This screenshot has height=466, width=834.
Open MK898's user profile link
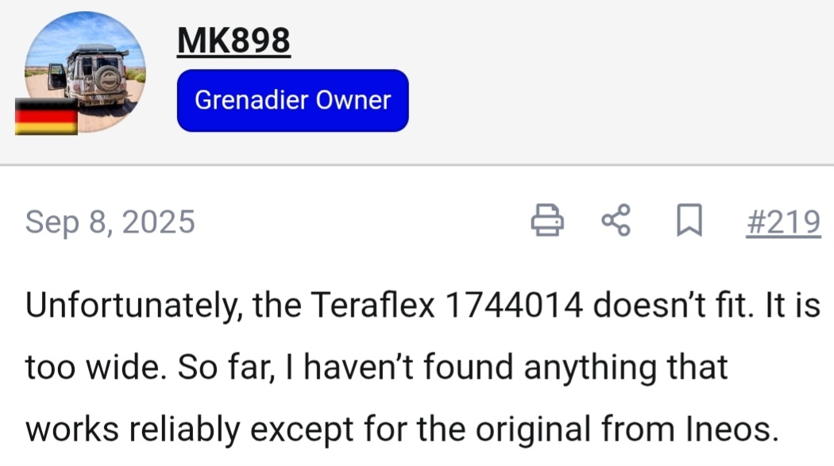[234, 40]
